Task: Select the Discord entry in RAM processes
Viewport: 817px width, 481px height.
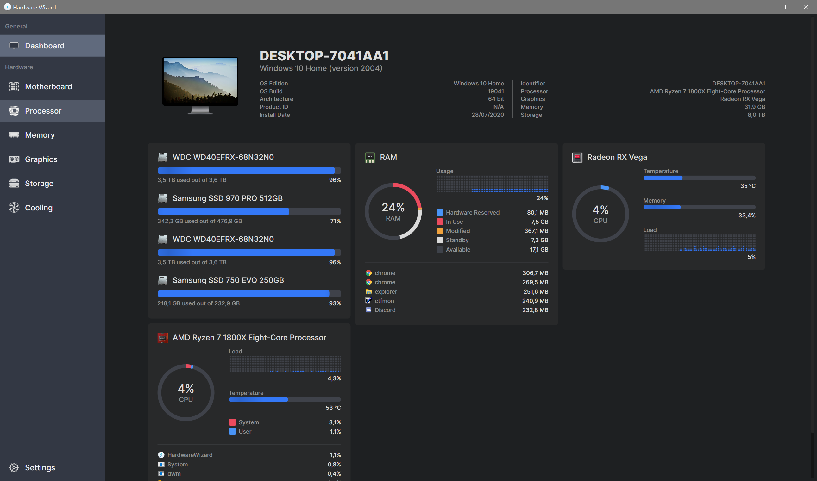Action: pos(385,310)
